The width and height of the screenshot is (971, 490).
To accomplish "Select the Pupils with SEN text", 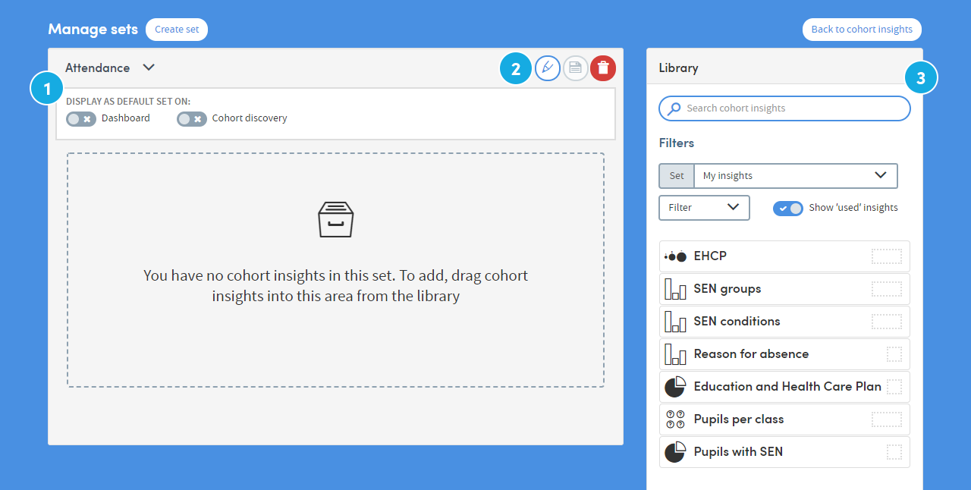I will (x=738, y=452).
